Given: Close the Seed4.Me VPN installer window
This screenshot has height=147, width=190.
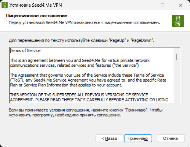Looking at the screenshot, I should pos(177,5).
